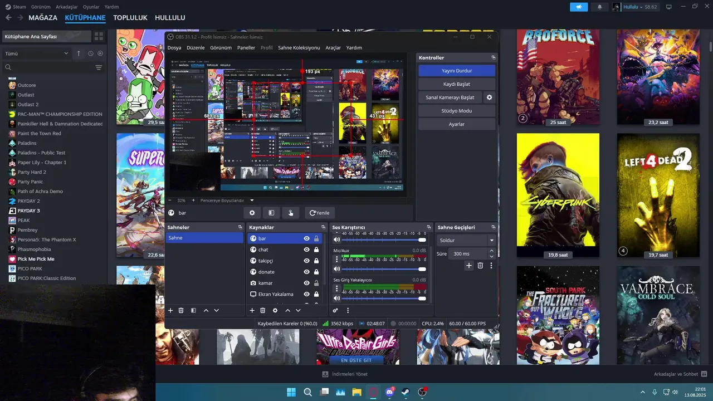The height and width of the screenshot is (401, 713).
Task: Open advanced audio properties in Ses Karıştırıcı
Action: [x=335, y=310]
